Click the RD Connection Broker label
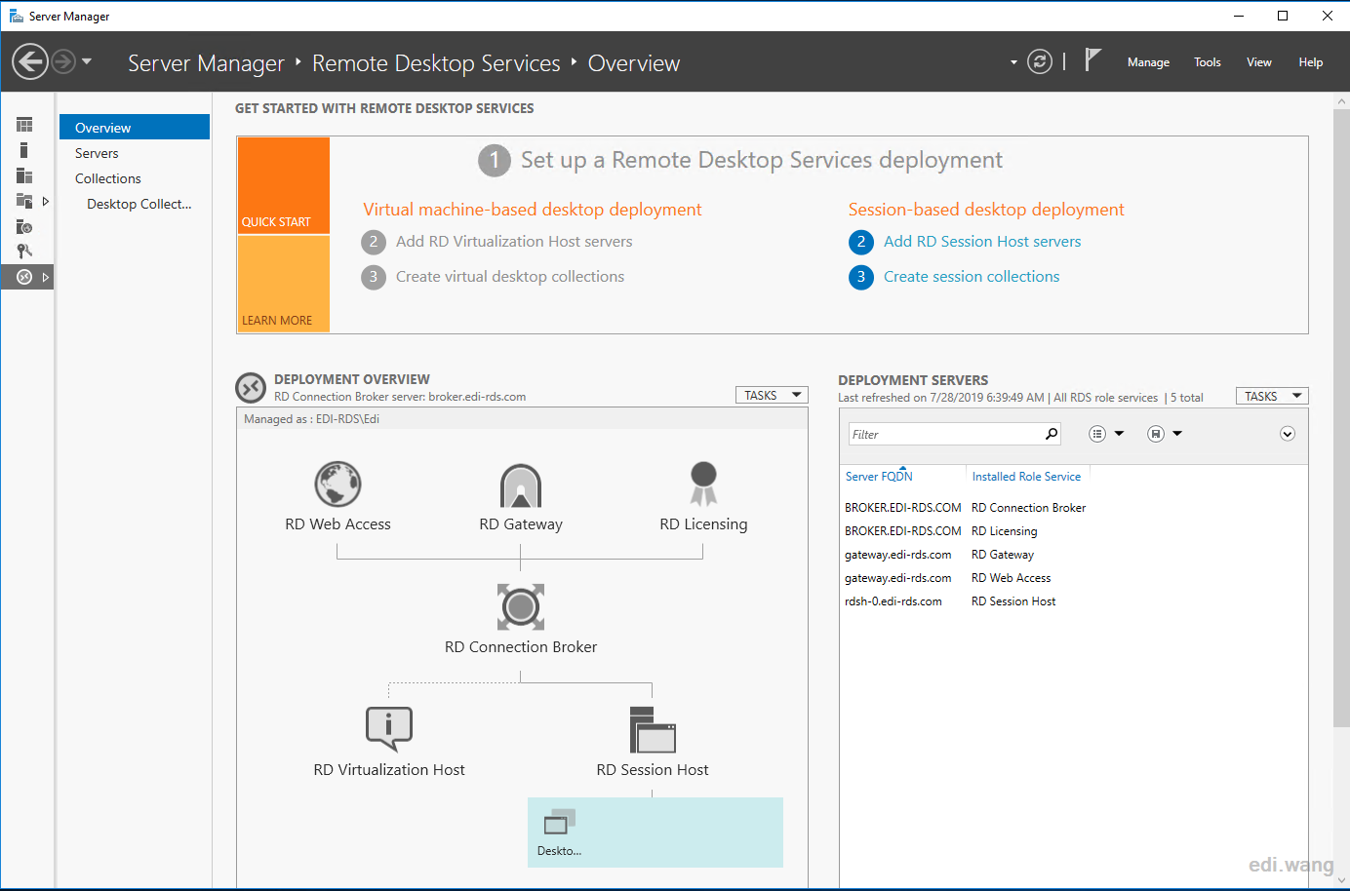Screen dimensions: 1350x891 [521, 647]
